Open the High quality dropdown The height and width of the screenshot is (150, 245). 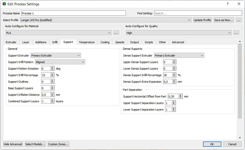point(179,33)
